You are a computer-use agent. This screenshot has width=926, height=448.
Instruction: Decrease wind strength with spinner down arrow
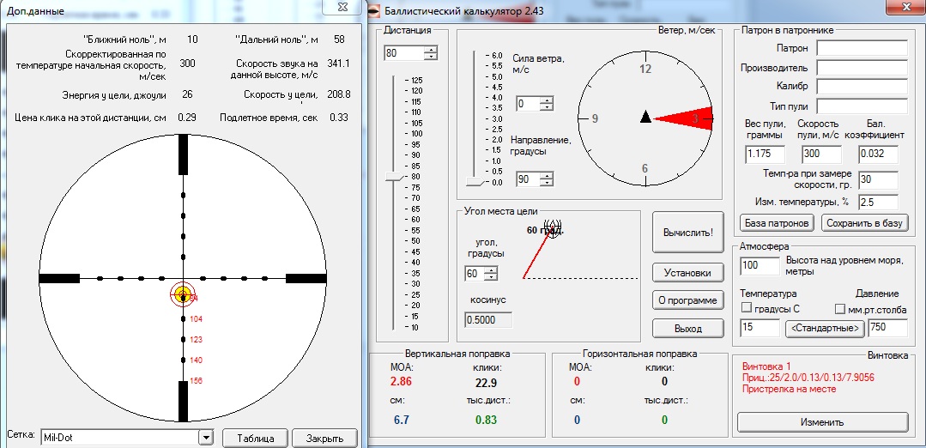tap(546, 108)
